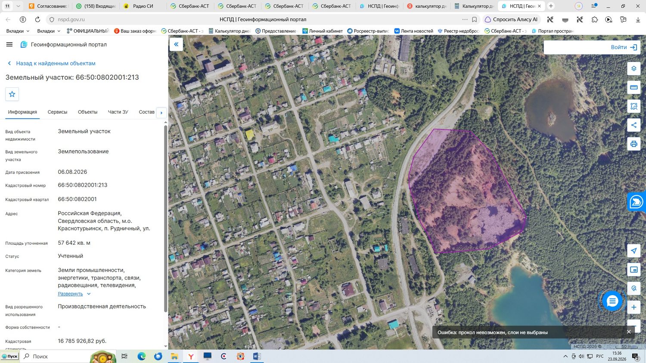The height and width of the screenshot is (363, 646).
Task: Open a new browser tab
Action: tap(551, 6)
